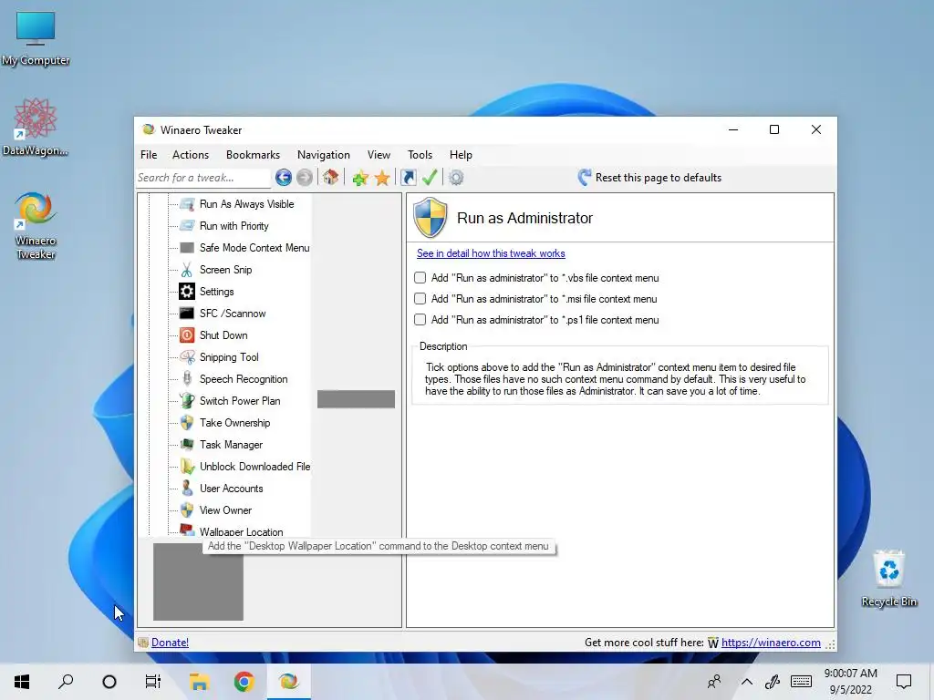Open the File menu
Image resolution: width=934 pixels, height=700 pixels.
click(149, 155)
